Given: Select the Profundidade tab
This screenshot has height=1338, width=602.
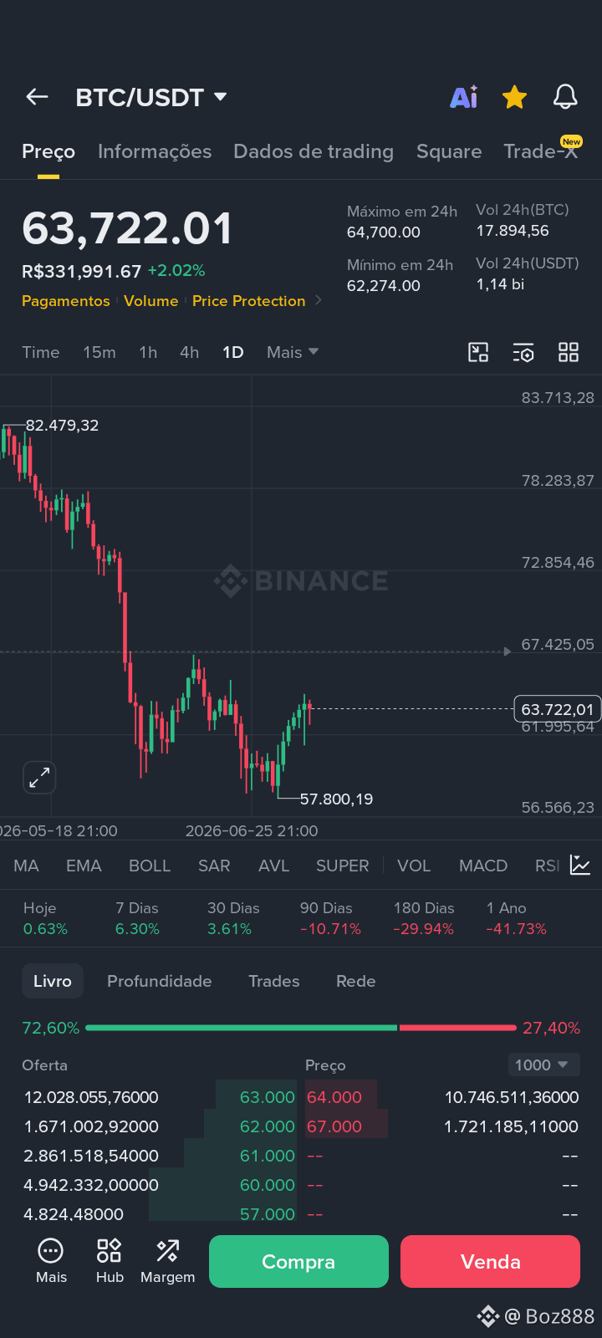Looking at the screenshot, I should tap(159, 981).
